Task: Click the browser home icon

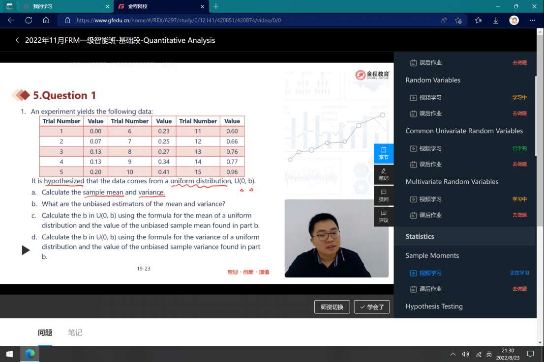Action: (46, 20)
